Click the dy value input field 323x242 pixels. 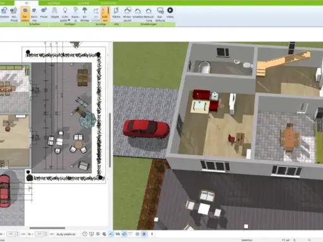click(x=39, y=234)
